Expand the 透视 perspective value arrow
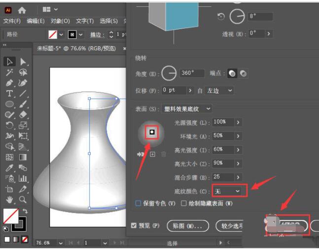 (269, 33)
